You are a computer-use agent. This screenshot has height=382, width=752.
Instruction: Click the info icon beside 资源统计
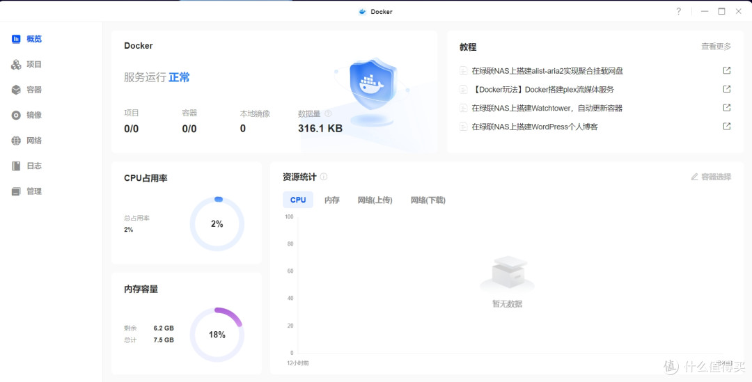click(324, 177)
